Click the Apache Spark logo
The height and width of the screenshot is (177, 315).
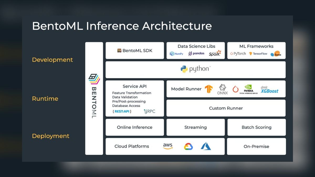(x=215, y=53)
